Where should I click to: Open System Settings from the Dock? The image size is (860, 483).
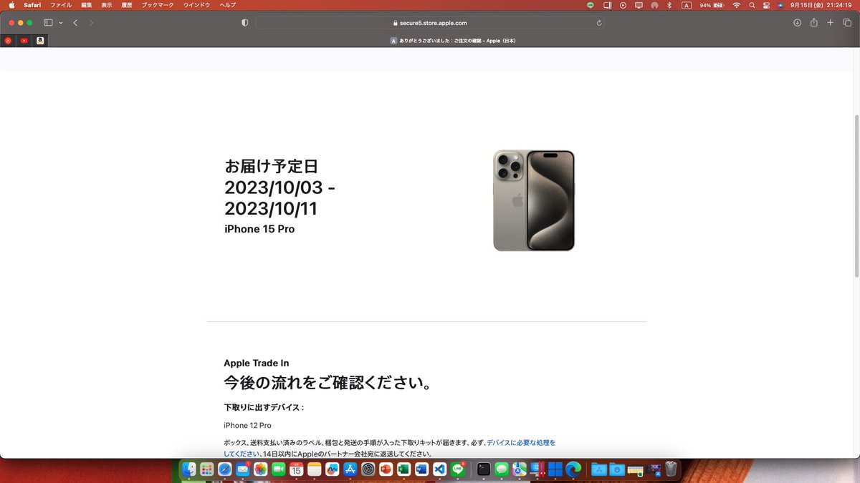(368, 469)
